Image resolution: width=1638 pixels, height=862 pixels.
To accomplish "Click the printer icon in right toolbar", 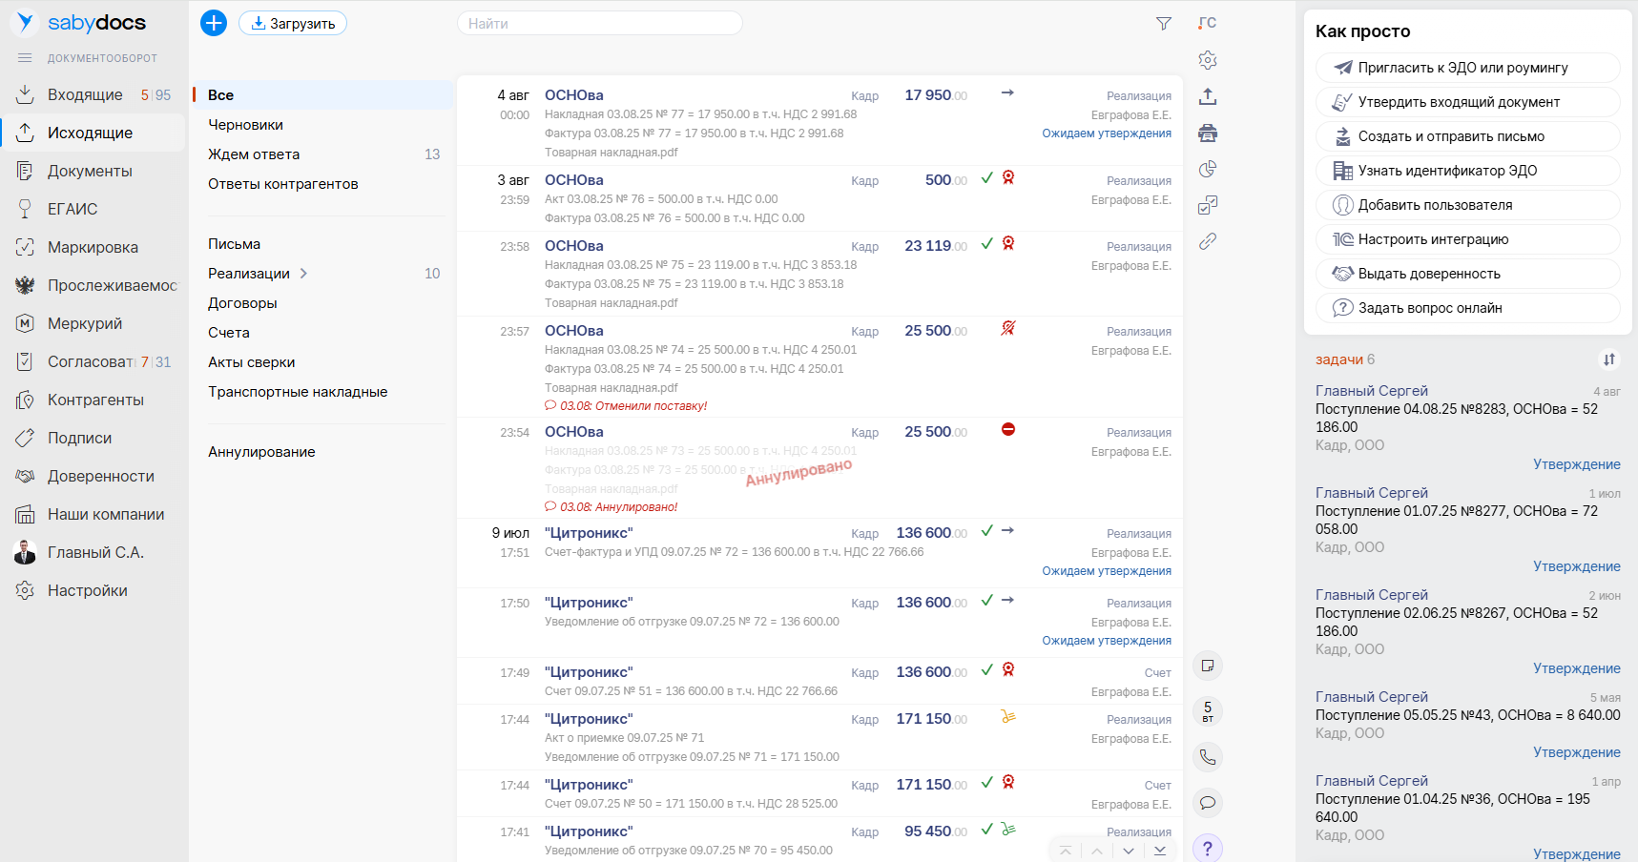I will pos(1208,133).
